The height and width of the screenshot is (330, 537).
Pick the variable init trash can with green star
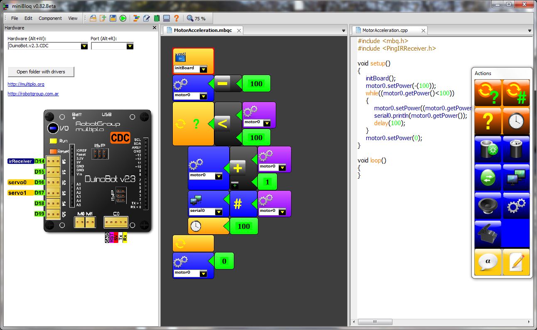tap(488, 149)
